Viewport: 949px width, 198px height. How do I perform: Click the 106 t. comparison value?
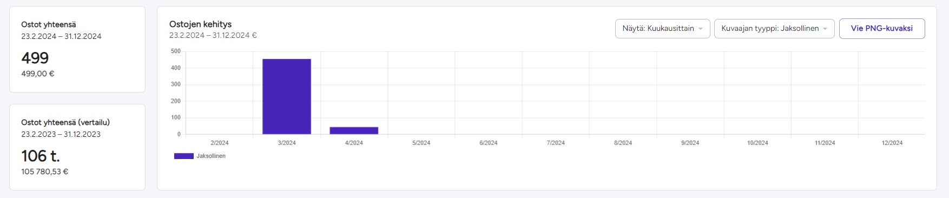(41, 156)
